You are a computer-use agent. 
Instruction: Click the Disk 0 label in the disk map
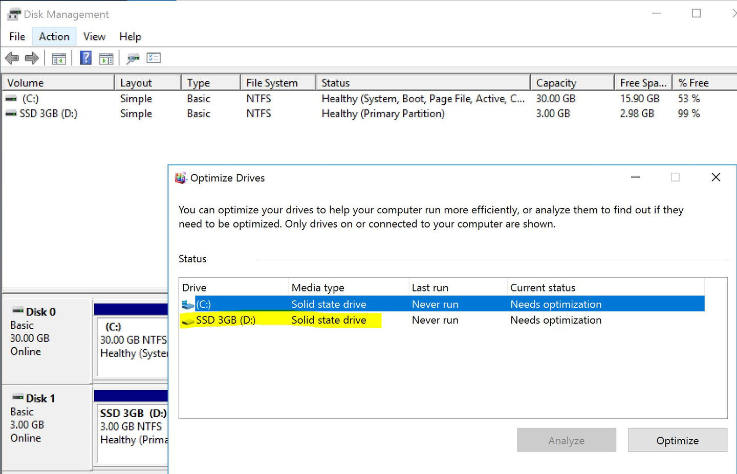pyautogui.click(x=40, y=312)
